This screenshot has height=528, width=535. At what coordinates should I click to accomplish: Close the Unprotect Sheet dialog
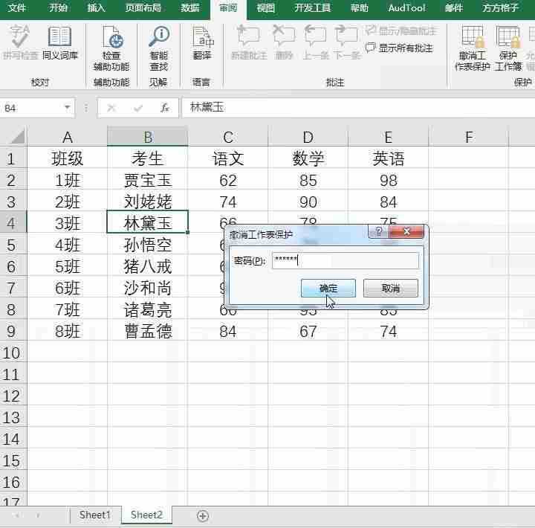406,231
